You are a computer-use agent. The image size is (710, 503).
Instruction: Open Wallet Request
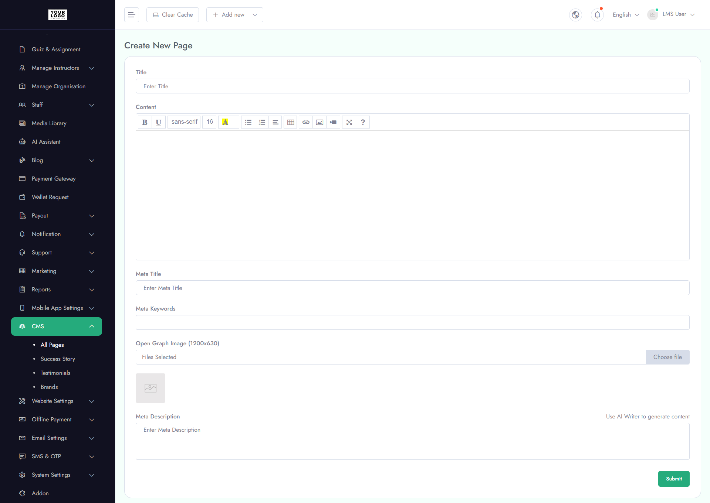pyautogui.click(x=57, y=197)
